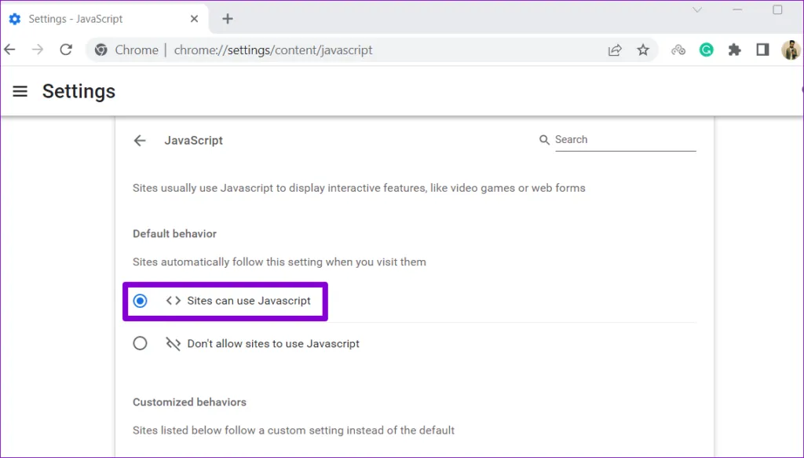The width and height of the screenshot is (804, 458).
Task: Open the Grammarly extension icon
Action: 707,50
